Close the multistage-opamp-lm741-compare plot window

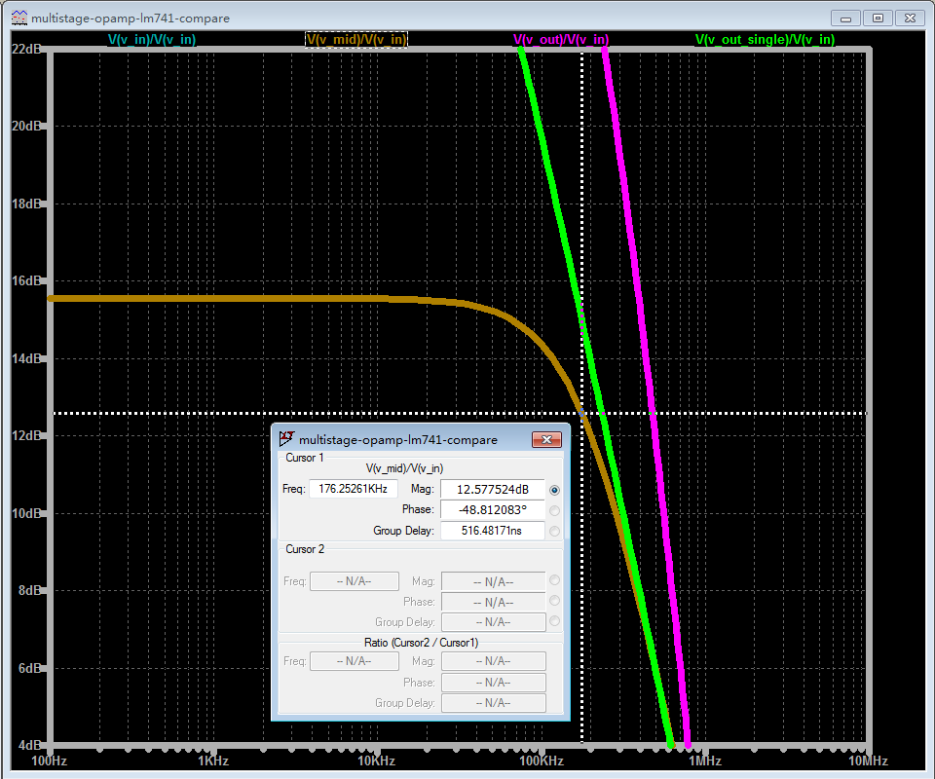click(909, 18)
